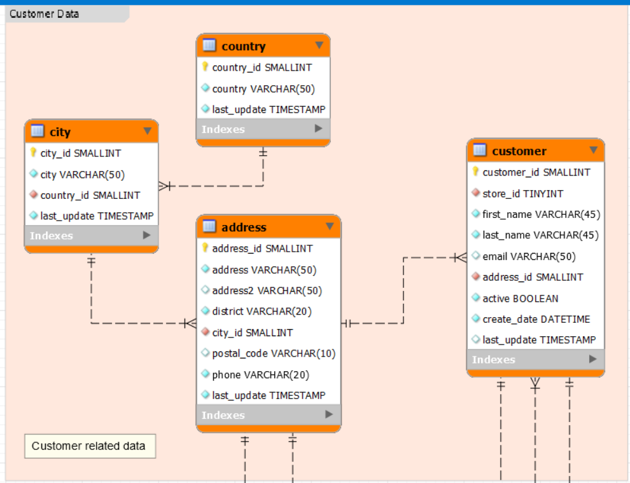The height and width of the screenshot is (483, 630).
Task: Click the diamond icon beside city VARCHAR(50)
Action: (x=34, y=173)
